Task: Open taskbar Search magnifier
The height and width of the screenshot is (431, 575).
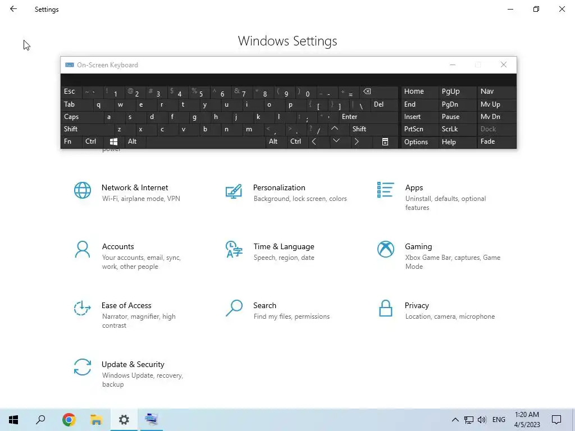Action: (40, 420)
